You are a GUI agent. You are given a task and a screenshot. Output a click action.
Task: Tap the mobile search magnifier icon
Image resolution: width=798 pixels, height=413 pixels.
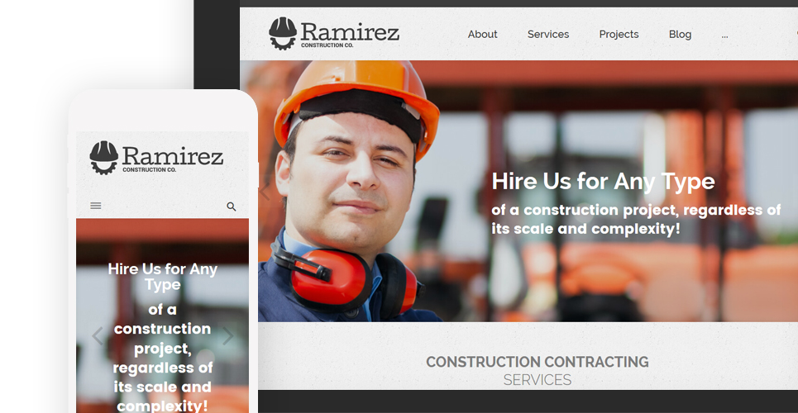pyautogui.click(x=231, y=206)
